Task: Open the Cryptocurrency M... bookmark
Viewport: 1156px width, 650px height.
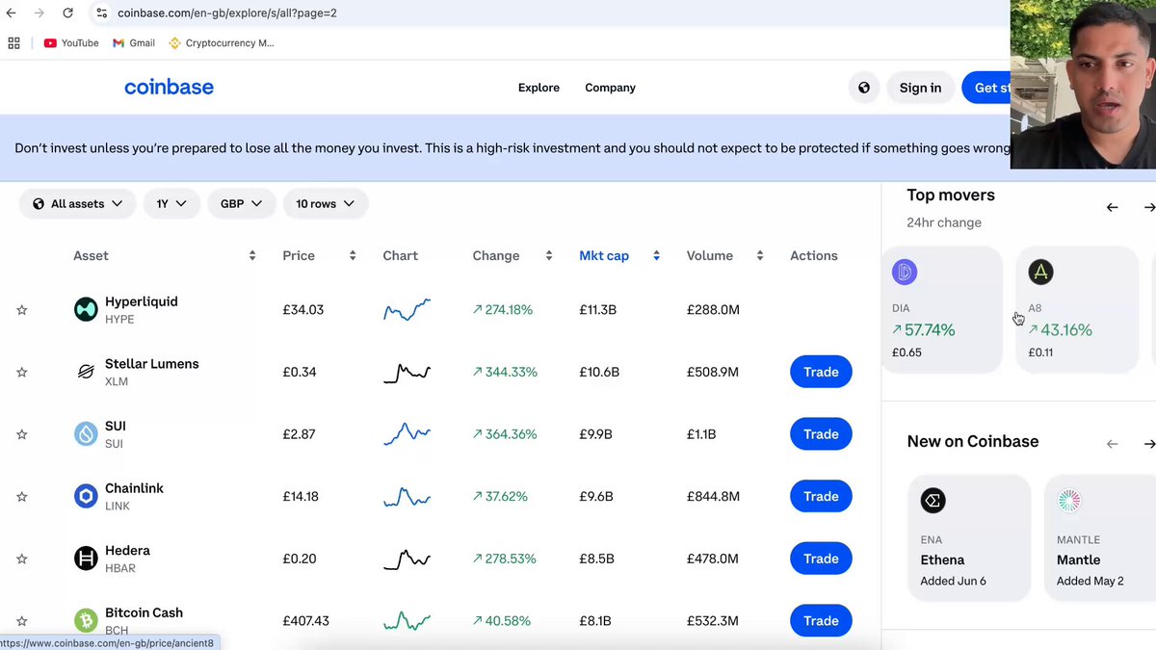Action: point(222,43)
